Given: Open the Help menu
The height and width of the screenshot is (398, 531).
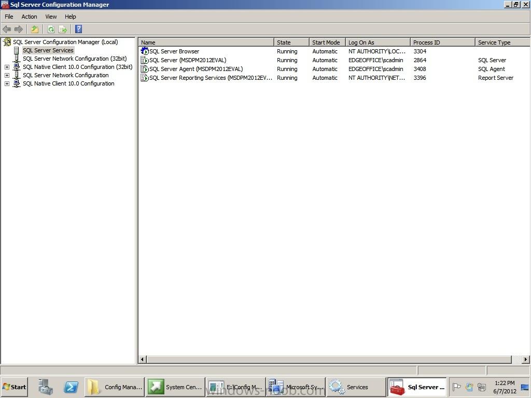Looking at the screenshot, I should 71,17.
